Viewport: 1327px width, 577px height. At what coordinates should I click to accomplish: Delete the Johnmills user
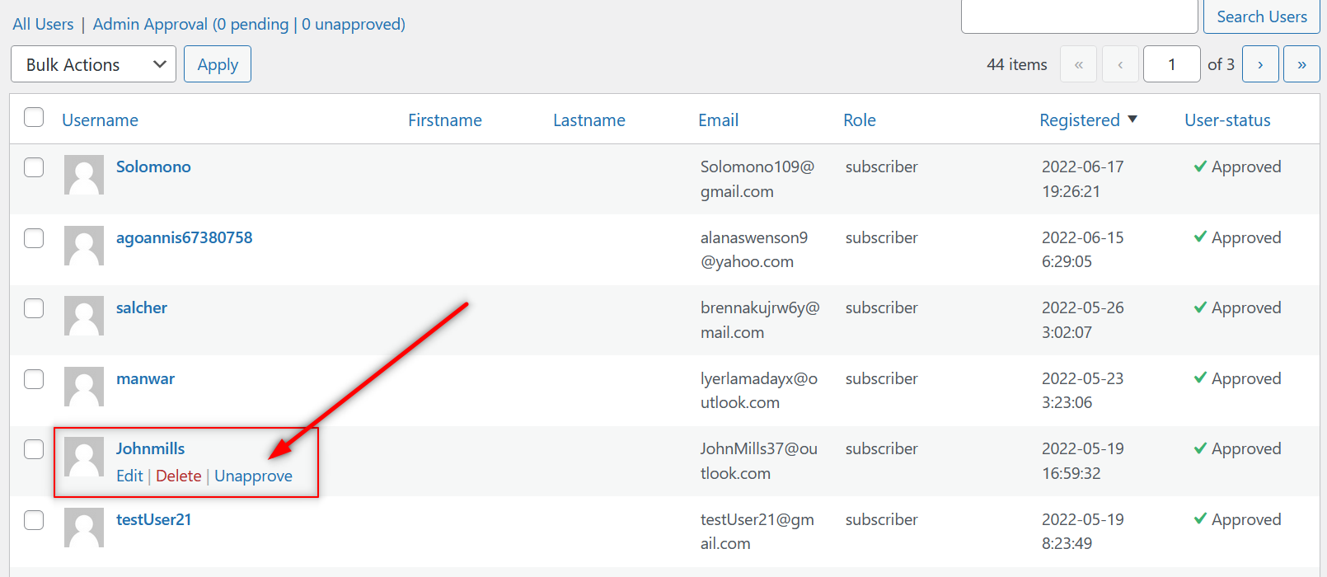[x=178, y=476]
